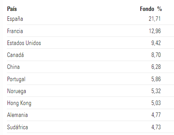
Task: Select the Sudáfrica row label
Action: point(17,127)
